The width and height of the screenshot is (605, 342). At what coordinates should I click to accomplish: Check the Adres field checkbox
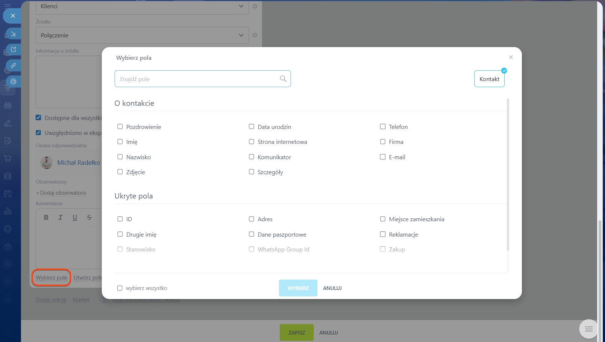click(x=252, y=219)
